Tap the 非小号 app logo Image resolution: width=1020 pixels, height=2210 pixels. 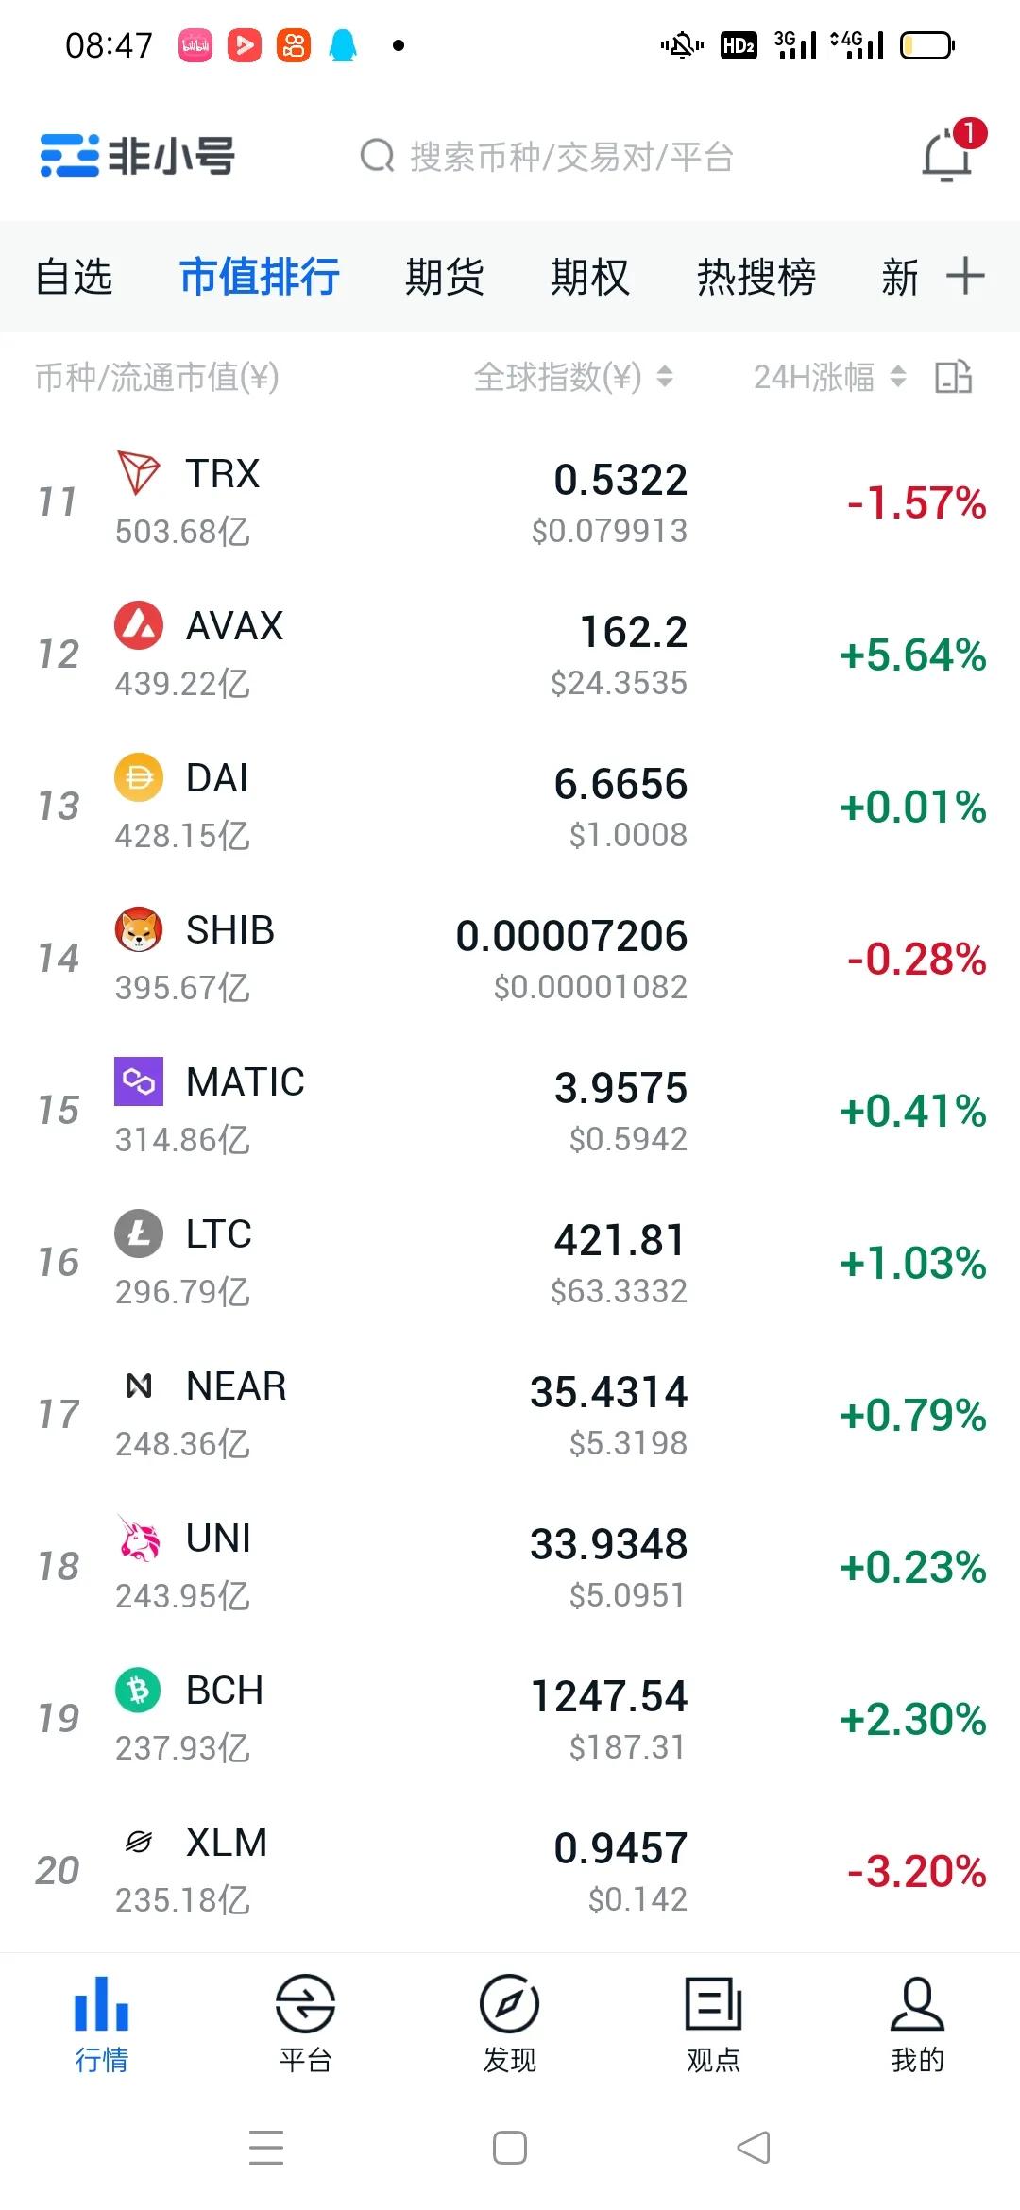coord(138,156)
